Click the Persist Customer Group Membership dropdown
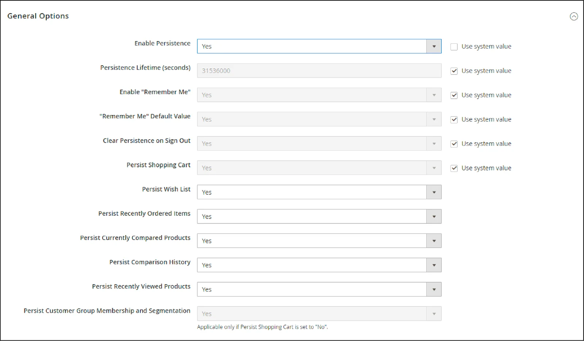Image resolution: width=584 pixels, height=341 pixels. coord(319,314)
